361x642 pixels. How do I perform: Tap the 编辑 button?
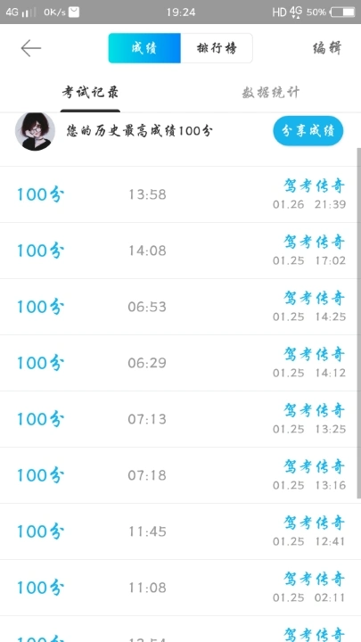327,48
